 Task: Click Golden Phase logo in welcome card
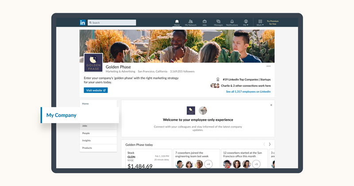(x=191, y=111)
